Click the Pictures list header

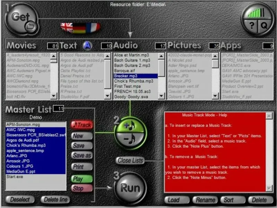point(184,45)
